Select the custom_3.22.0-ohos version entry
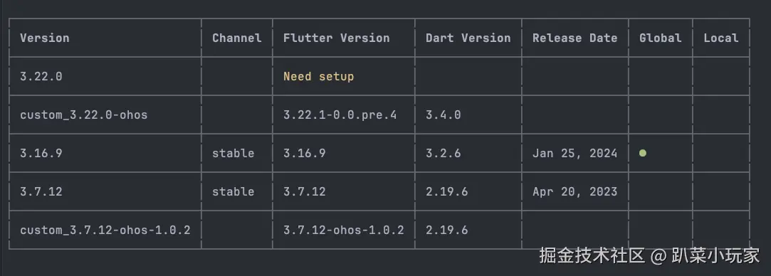 point(83,115)
